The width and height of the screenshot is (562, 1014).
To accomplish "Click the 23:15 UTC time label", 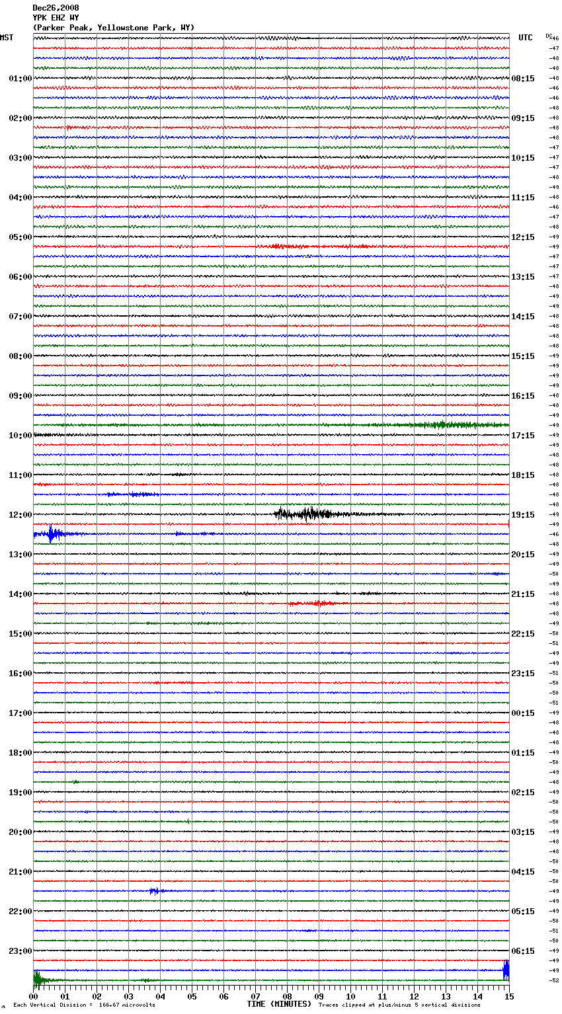I will [523, 674].
